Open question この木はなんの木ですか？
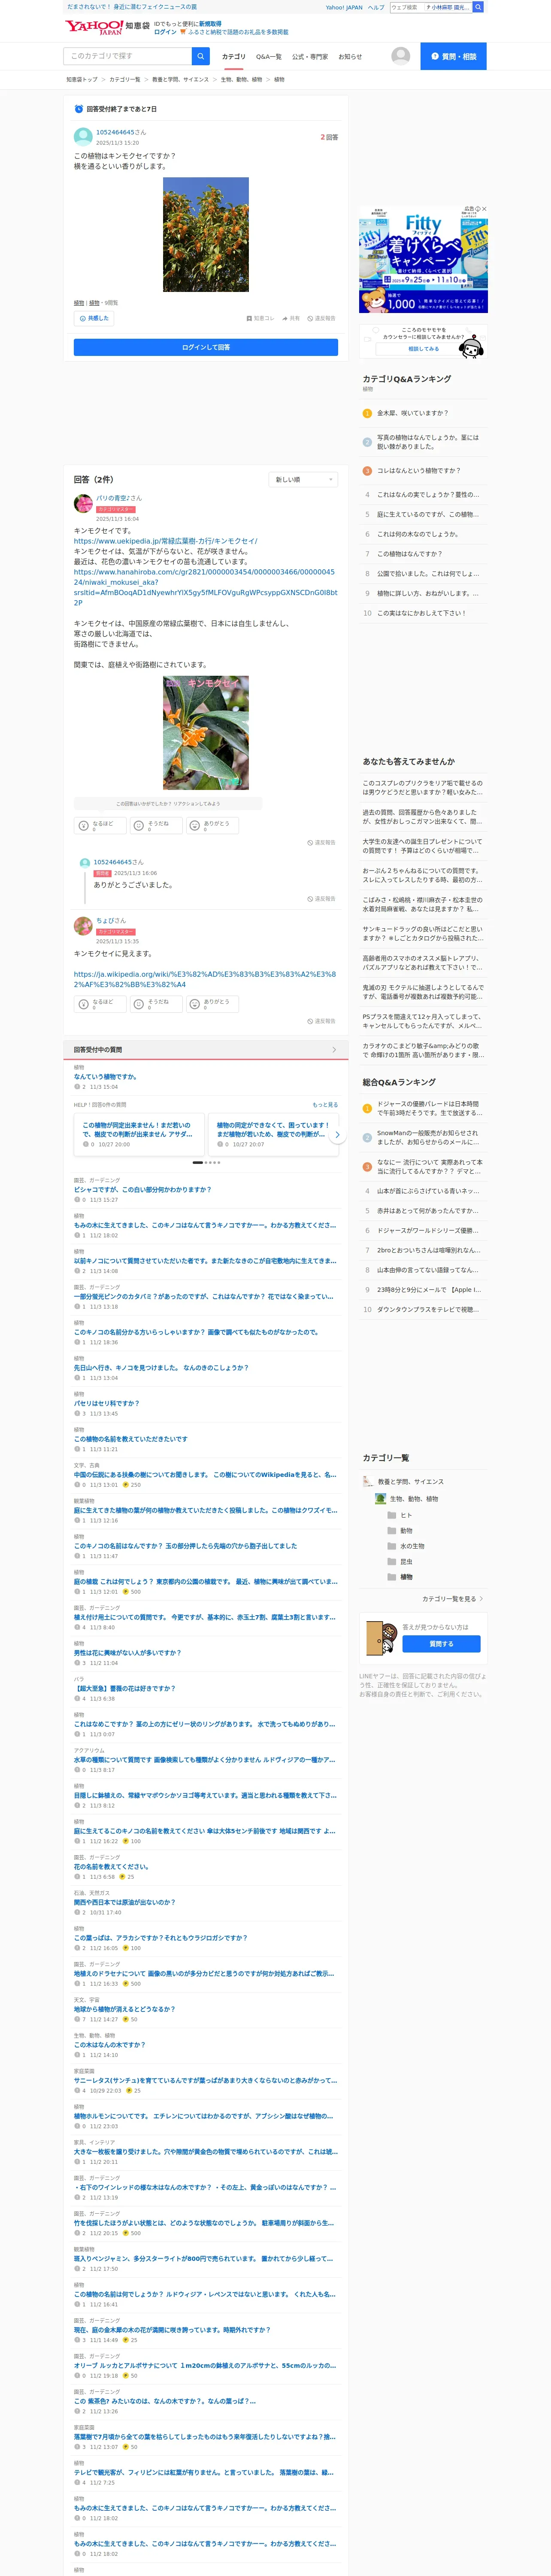 (x=109, y=2044)
